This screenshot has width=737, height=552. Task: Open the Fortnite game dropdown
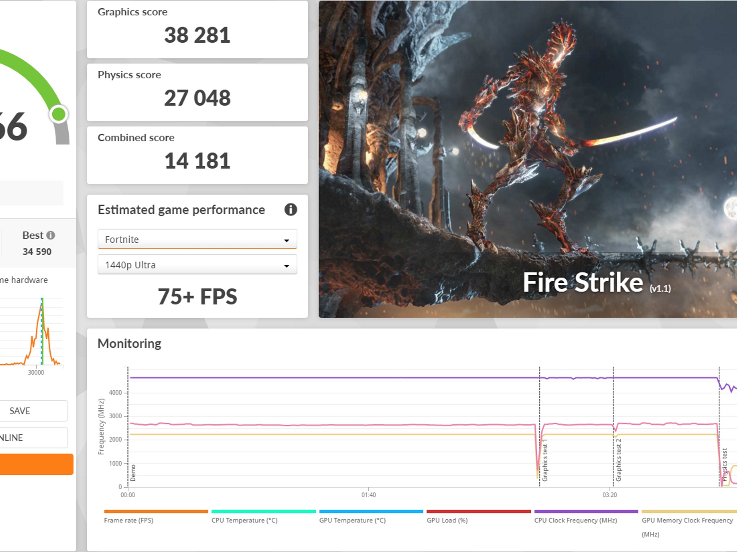coord(197,239)
